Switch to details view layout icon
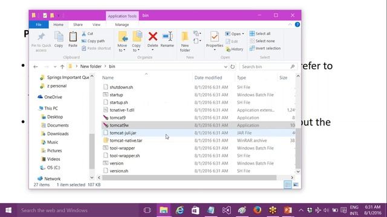 (x=288, y=184)
